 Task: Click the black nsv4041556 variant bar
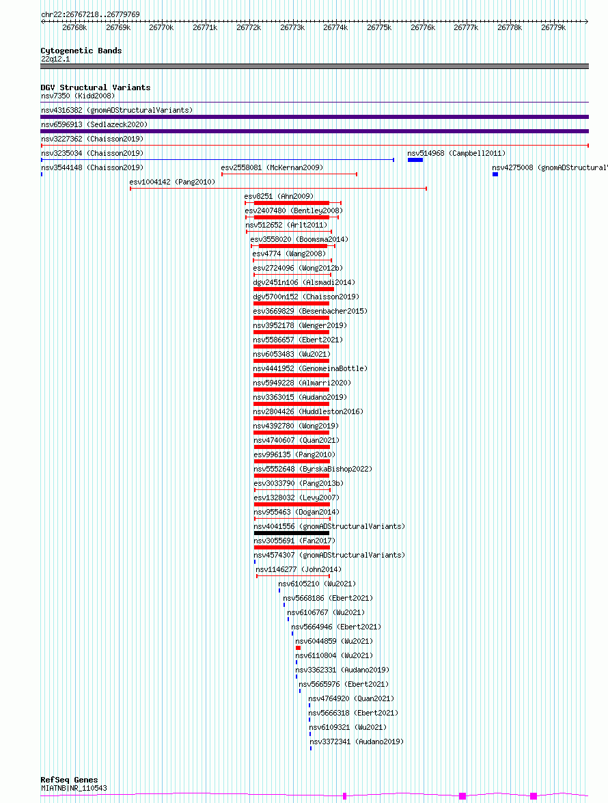292,532
